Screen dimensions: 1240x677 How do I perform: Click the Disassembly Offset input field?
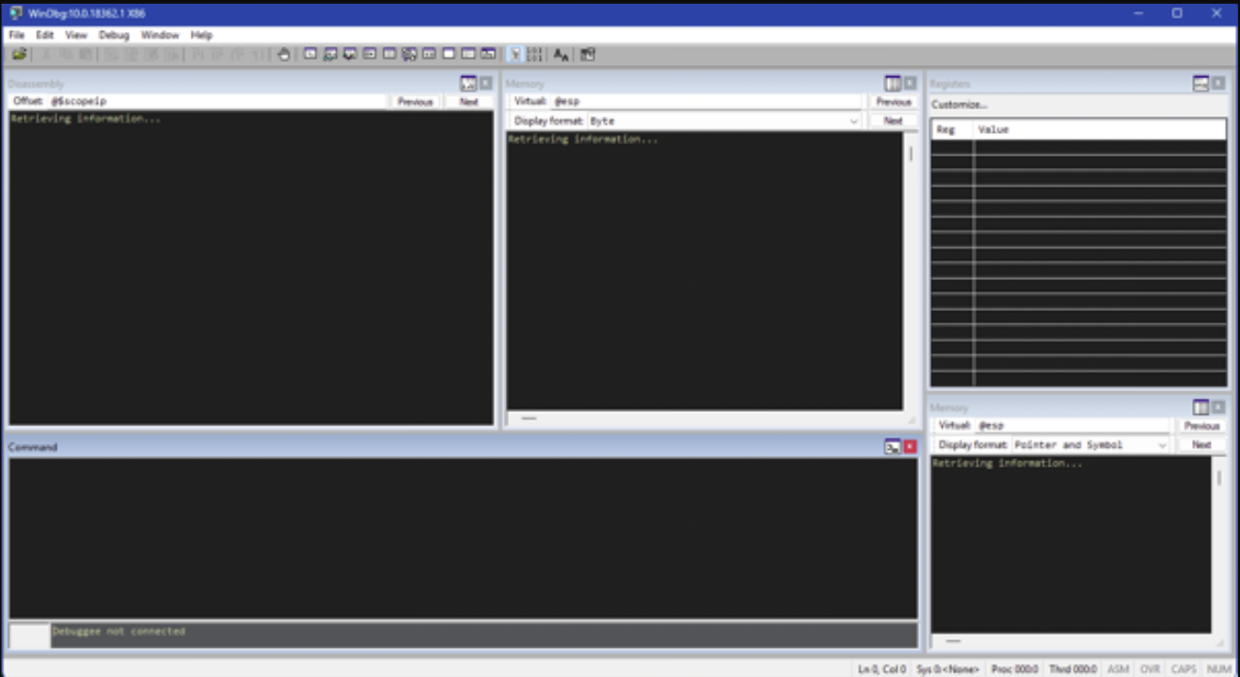(217, 102)
